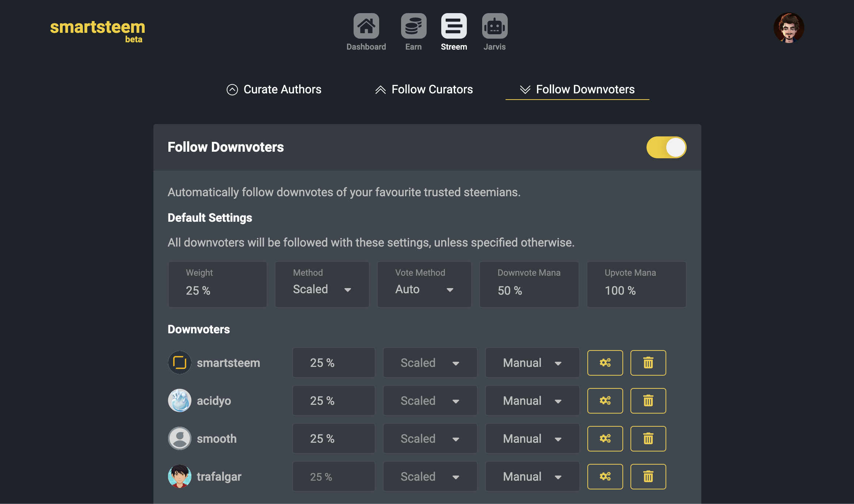Click the trafalgar downvoter avatar
The image size is (854, 504).
[x=179, y=476]
